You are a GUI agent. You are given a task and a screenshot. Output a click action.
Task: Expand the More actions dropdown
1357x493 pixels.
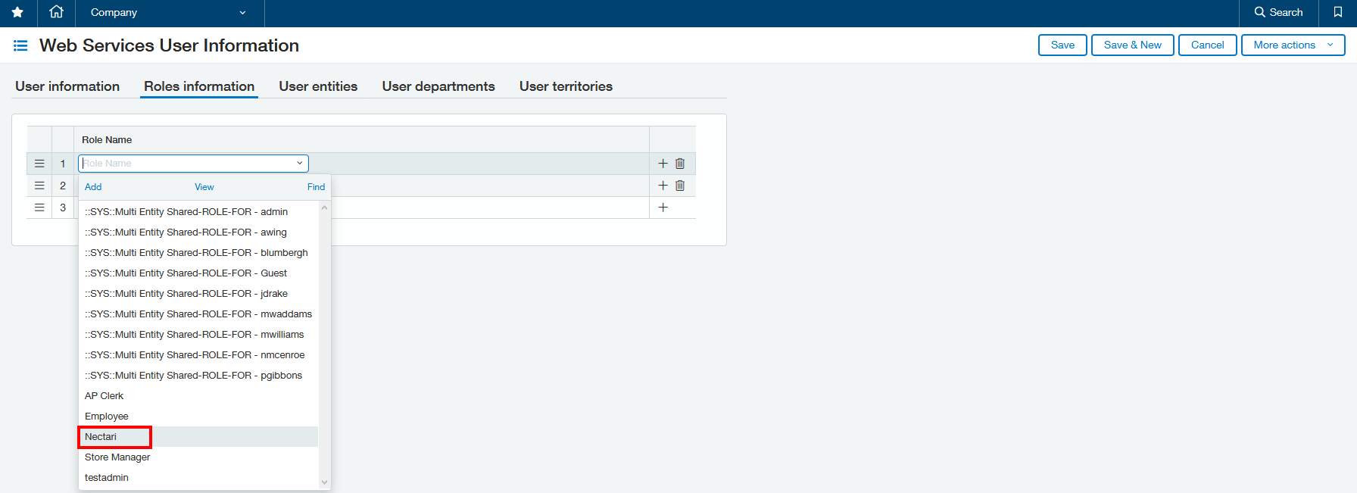point(1293,45)
